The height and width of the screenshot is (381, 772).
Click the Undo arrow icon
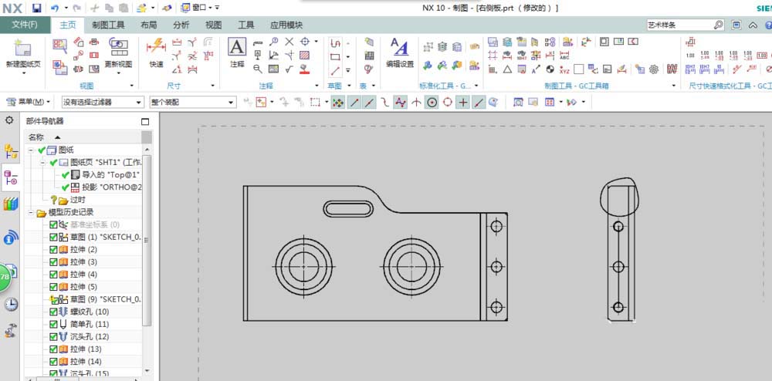(x=55, y=8)
